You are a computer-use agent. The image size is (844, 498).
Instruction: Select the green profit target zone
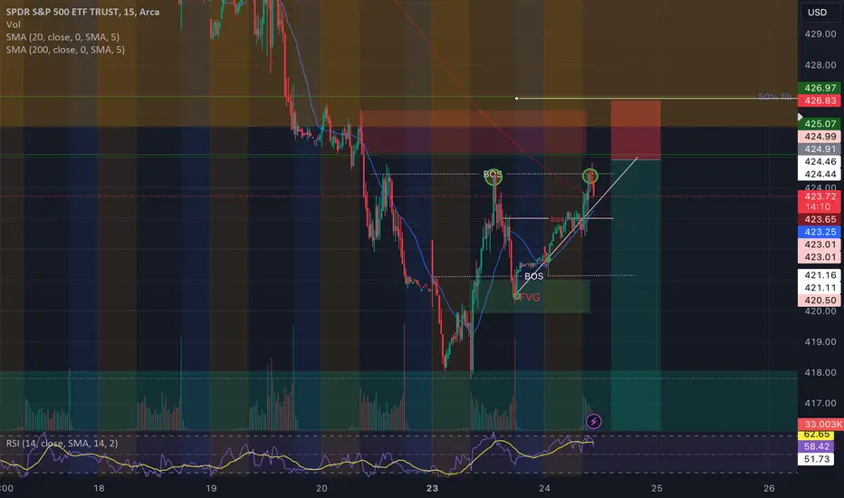636,295
